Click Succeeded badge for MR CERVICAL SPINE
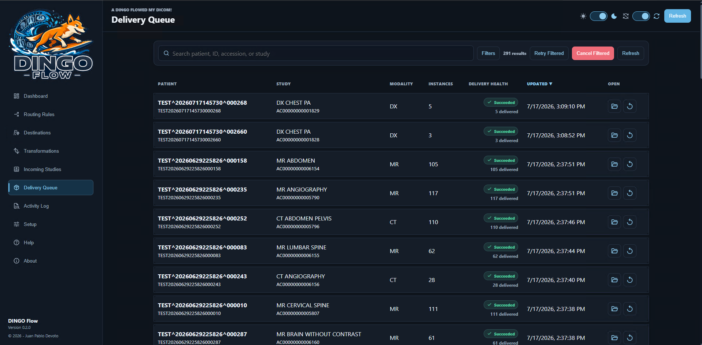The height and width of the screenshot is (345, 702). pos(501,305)
